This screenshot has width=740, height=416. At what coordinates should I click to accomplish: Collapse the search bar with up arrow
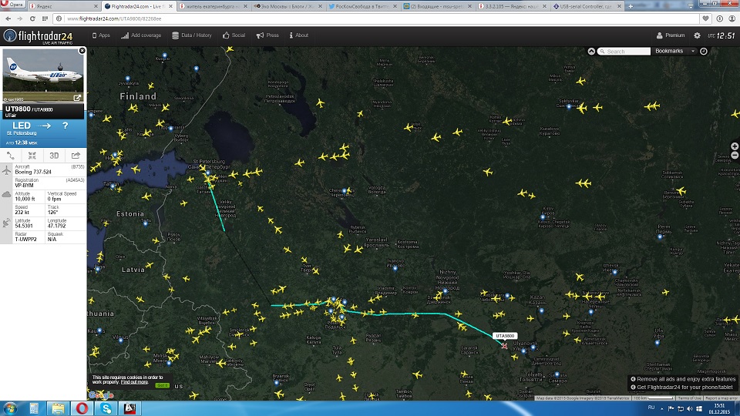pyautogui.click(x=591, y=52)
